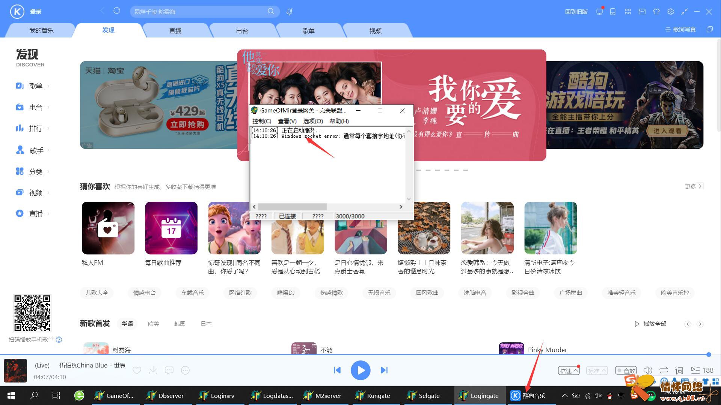
Task: Click the vertical scrollbar down arrow in GameOfMir window
Action: (x=409, y=199)
